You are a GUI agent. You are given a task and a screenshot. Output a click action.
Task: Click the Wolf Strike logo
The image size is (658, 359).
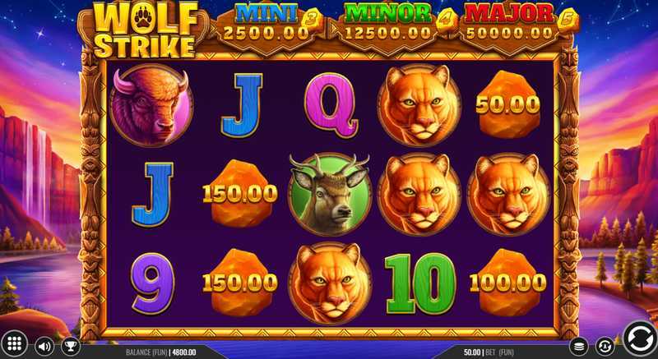tap(143, 30)
